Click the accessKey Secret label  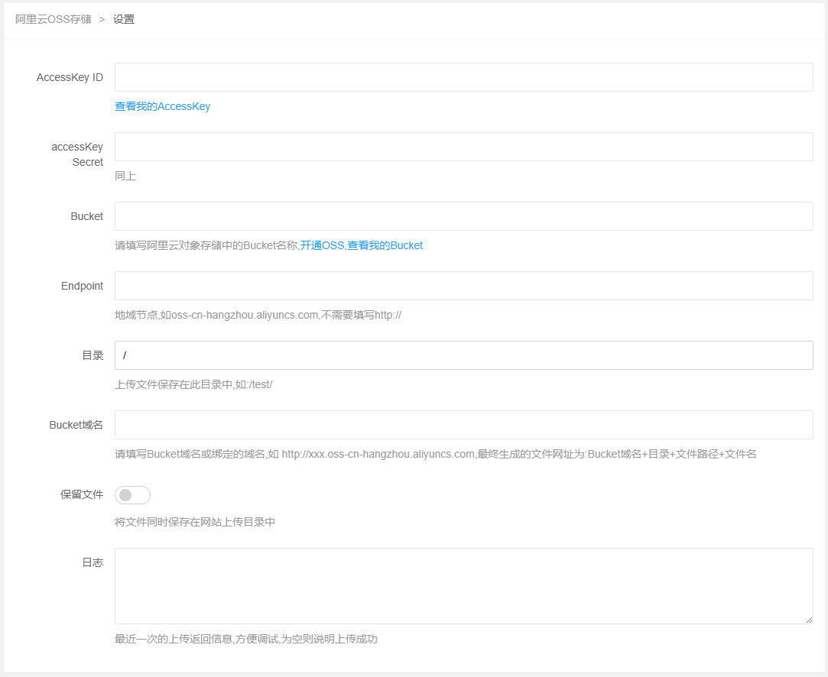(x=77, y=154)
